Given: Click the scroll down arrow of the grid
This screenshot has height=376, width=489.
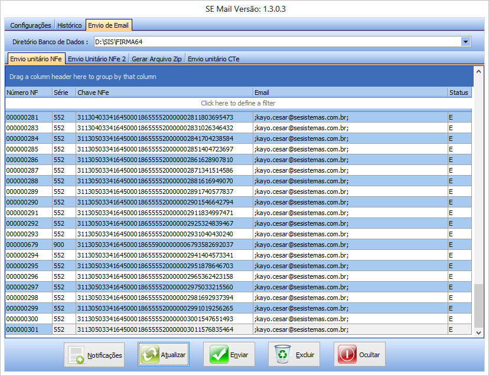Looking at the screenshot, I should click(478, 332).
